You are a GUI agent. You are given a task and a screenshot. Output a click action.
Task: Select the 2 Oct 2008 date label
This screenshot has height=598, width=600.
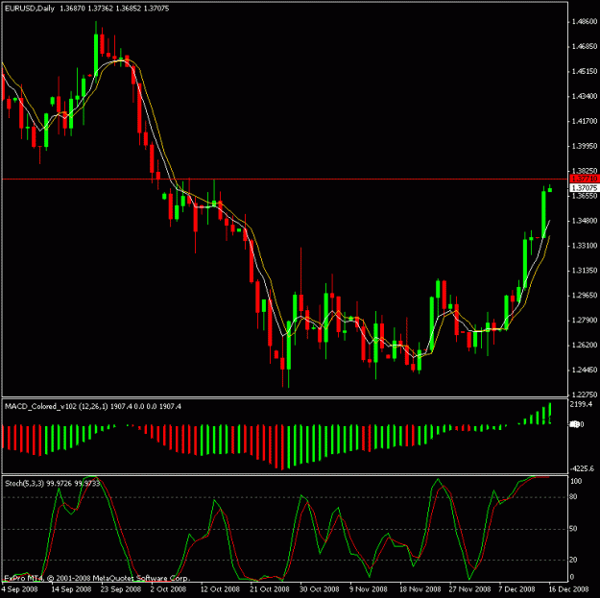coord(168,589)
